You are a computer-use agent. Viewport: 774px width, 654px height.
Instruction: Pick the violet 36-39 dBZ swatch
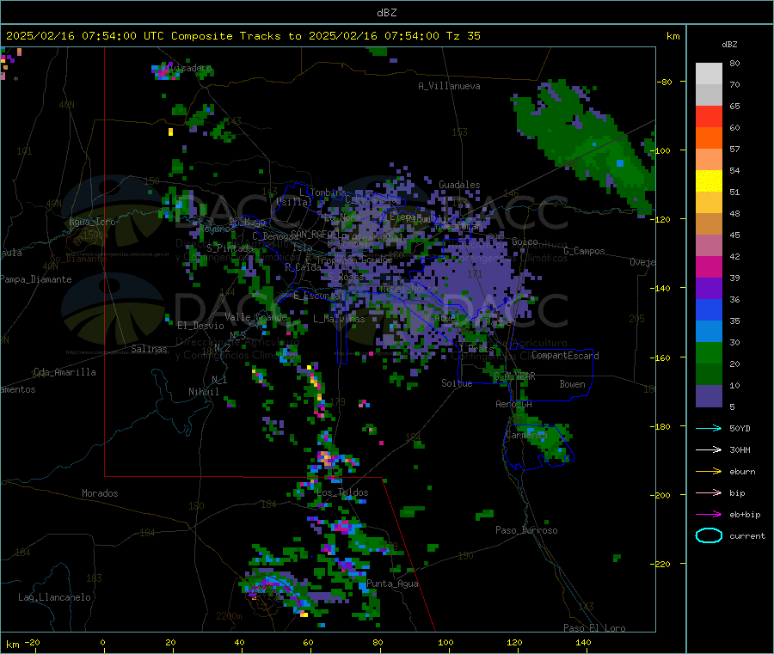point(709,288)
